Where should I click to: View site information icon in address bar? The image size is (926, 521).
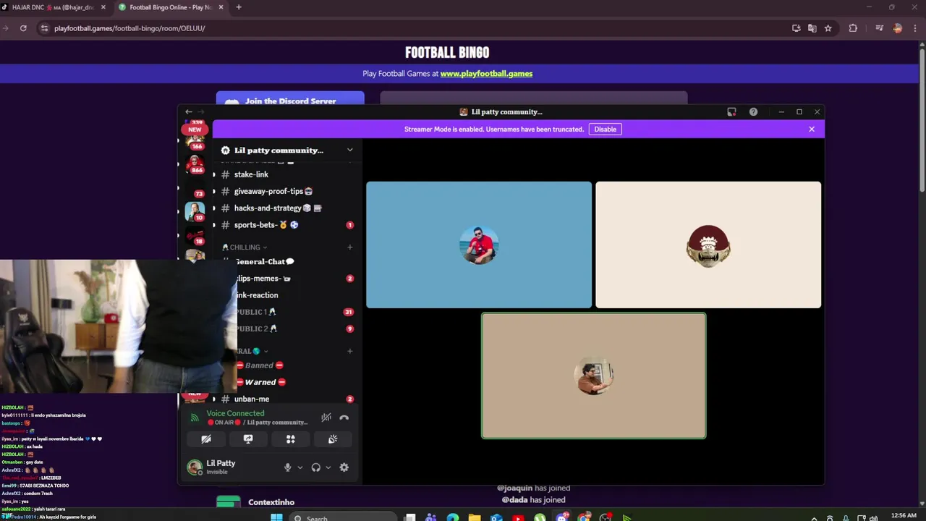[x=44, y=28]
